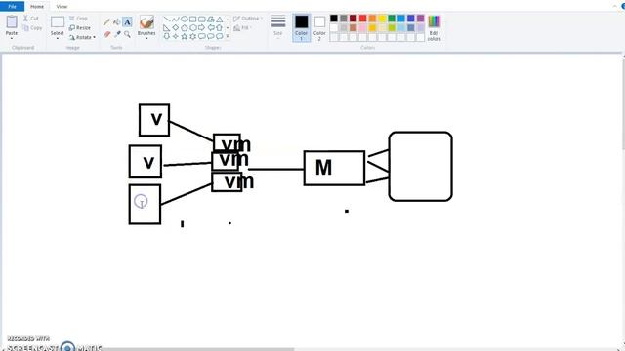625x351 pixels.
Task: Click the Cut button
Action: click(x=31, y=19)
